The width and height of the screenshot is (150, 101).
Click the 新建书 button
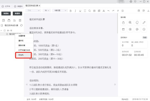tap(18, 6)
